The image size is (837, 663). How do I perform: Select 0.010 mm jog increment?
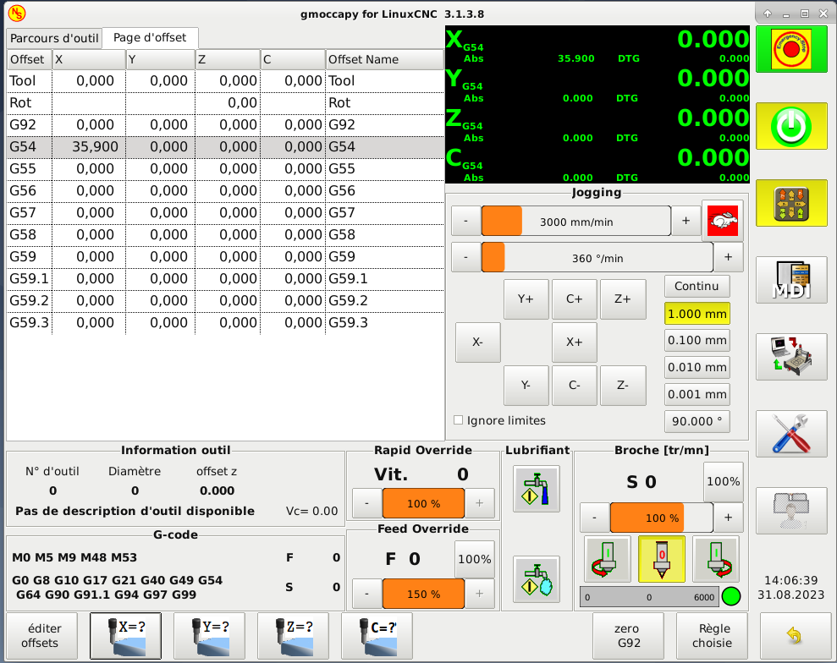click(697, 368)
